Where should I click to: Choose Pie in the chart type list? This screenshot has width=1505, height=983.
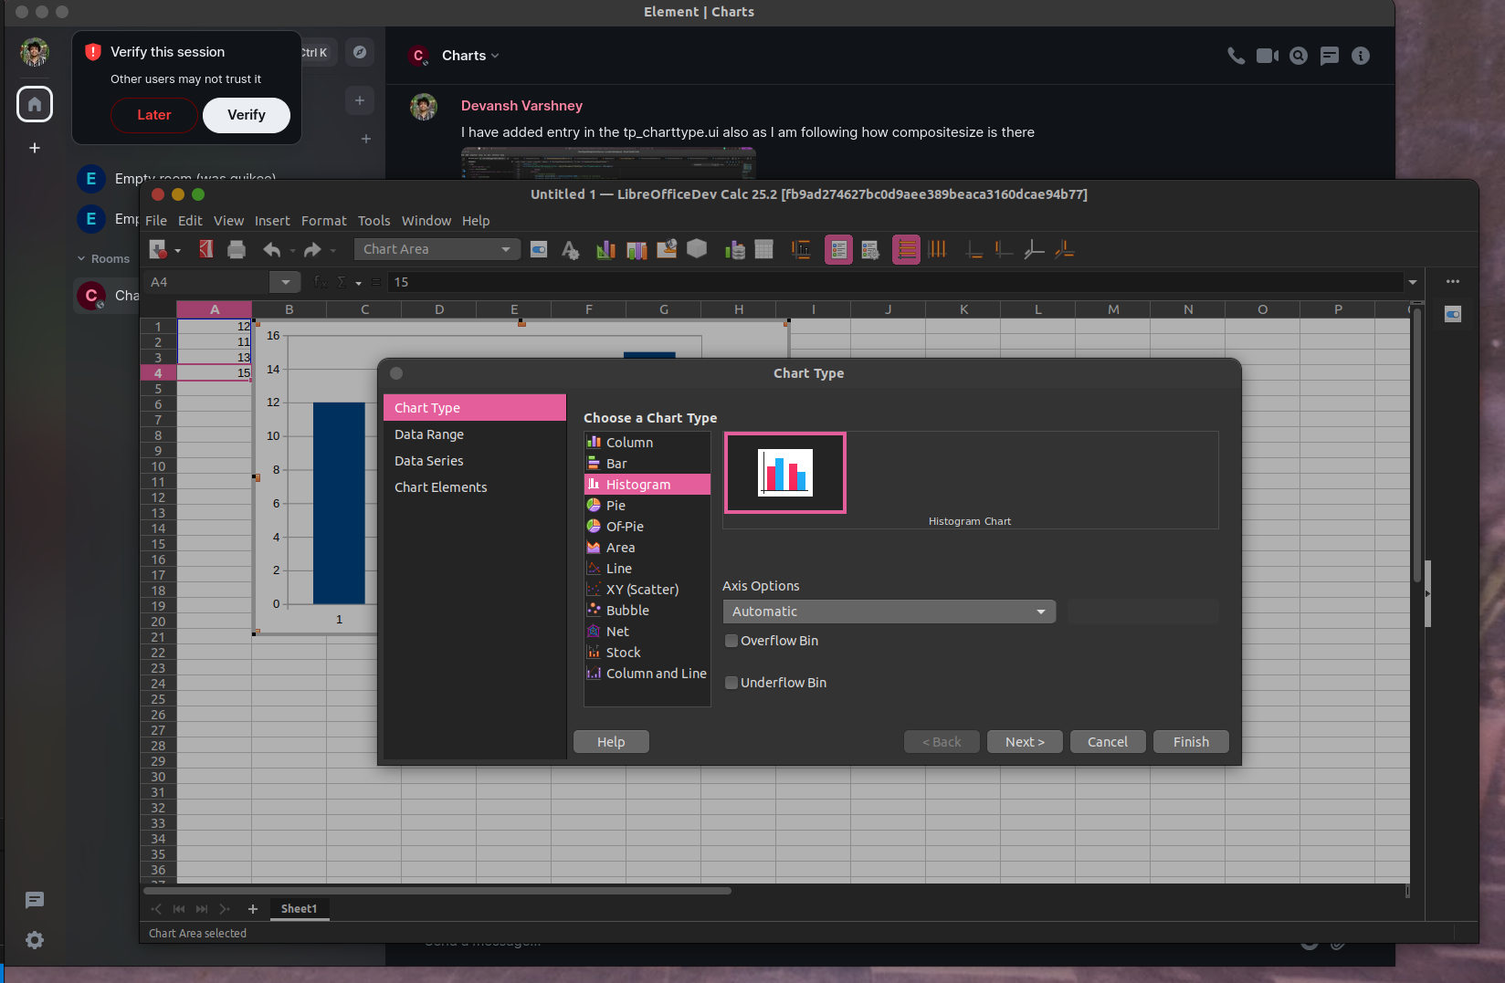tap(647, 506)
